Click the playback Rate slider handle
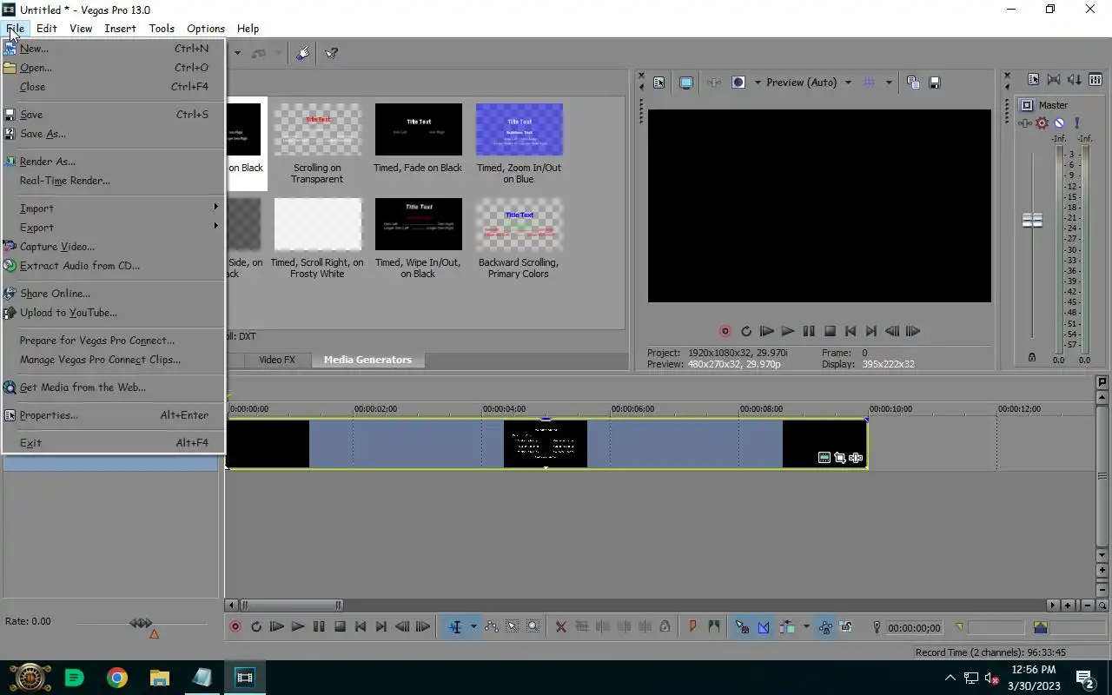Viewport: 1112px width, 695px height. point(141,623)
